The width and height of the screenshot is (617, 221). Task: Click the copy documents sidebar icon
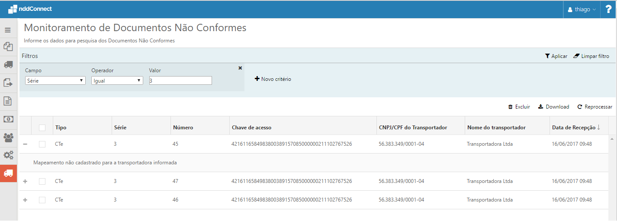[8, 46]
